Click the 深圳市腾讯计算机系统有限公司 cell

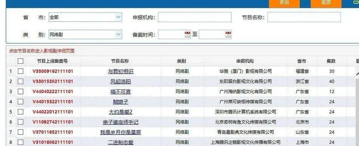tap(245, 112)
